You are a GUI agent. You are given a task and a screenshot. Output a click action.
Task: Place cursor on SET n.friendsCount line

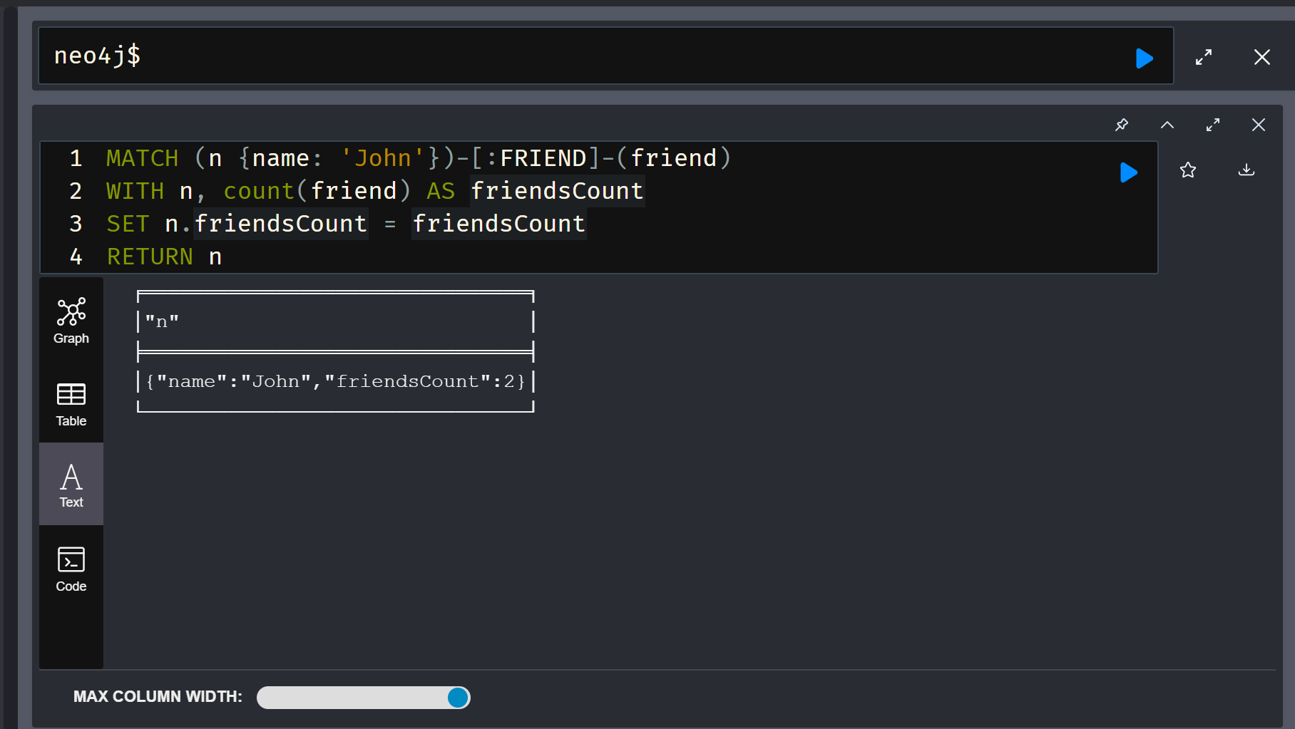[x=346, y=224]
